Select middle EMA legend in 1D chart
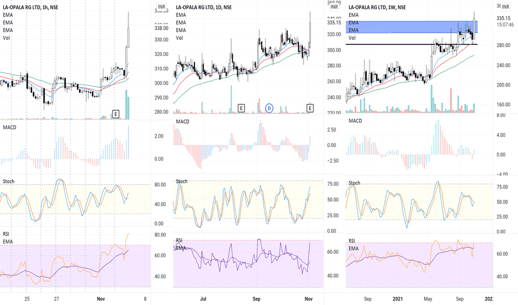The image size is (518, 305). [x=181, y=22]
